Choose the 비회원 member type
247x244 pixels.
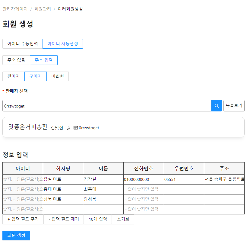[58, 76]
